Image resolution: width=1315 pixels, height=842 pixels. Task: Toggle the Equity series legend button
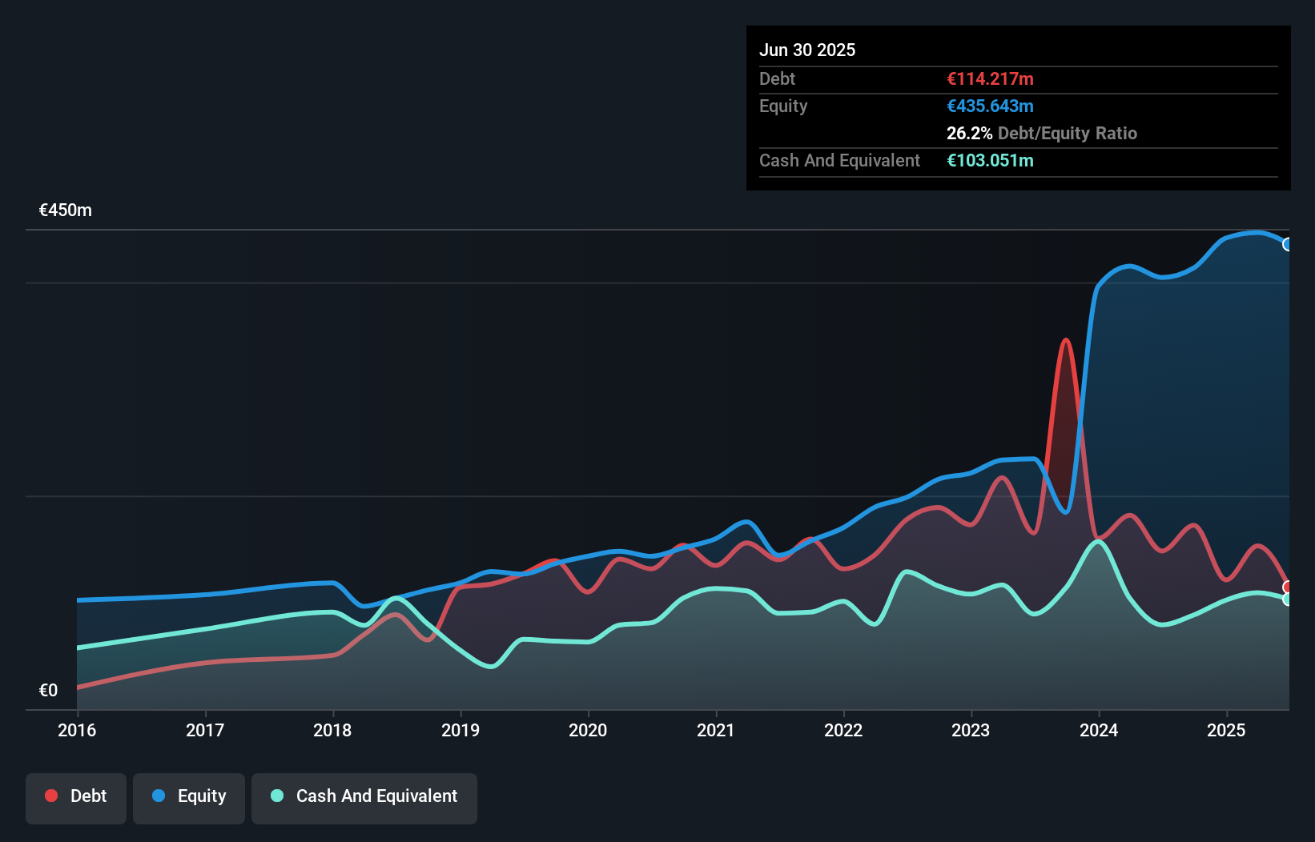click(x=189, y=797)
